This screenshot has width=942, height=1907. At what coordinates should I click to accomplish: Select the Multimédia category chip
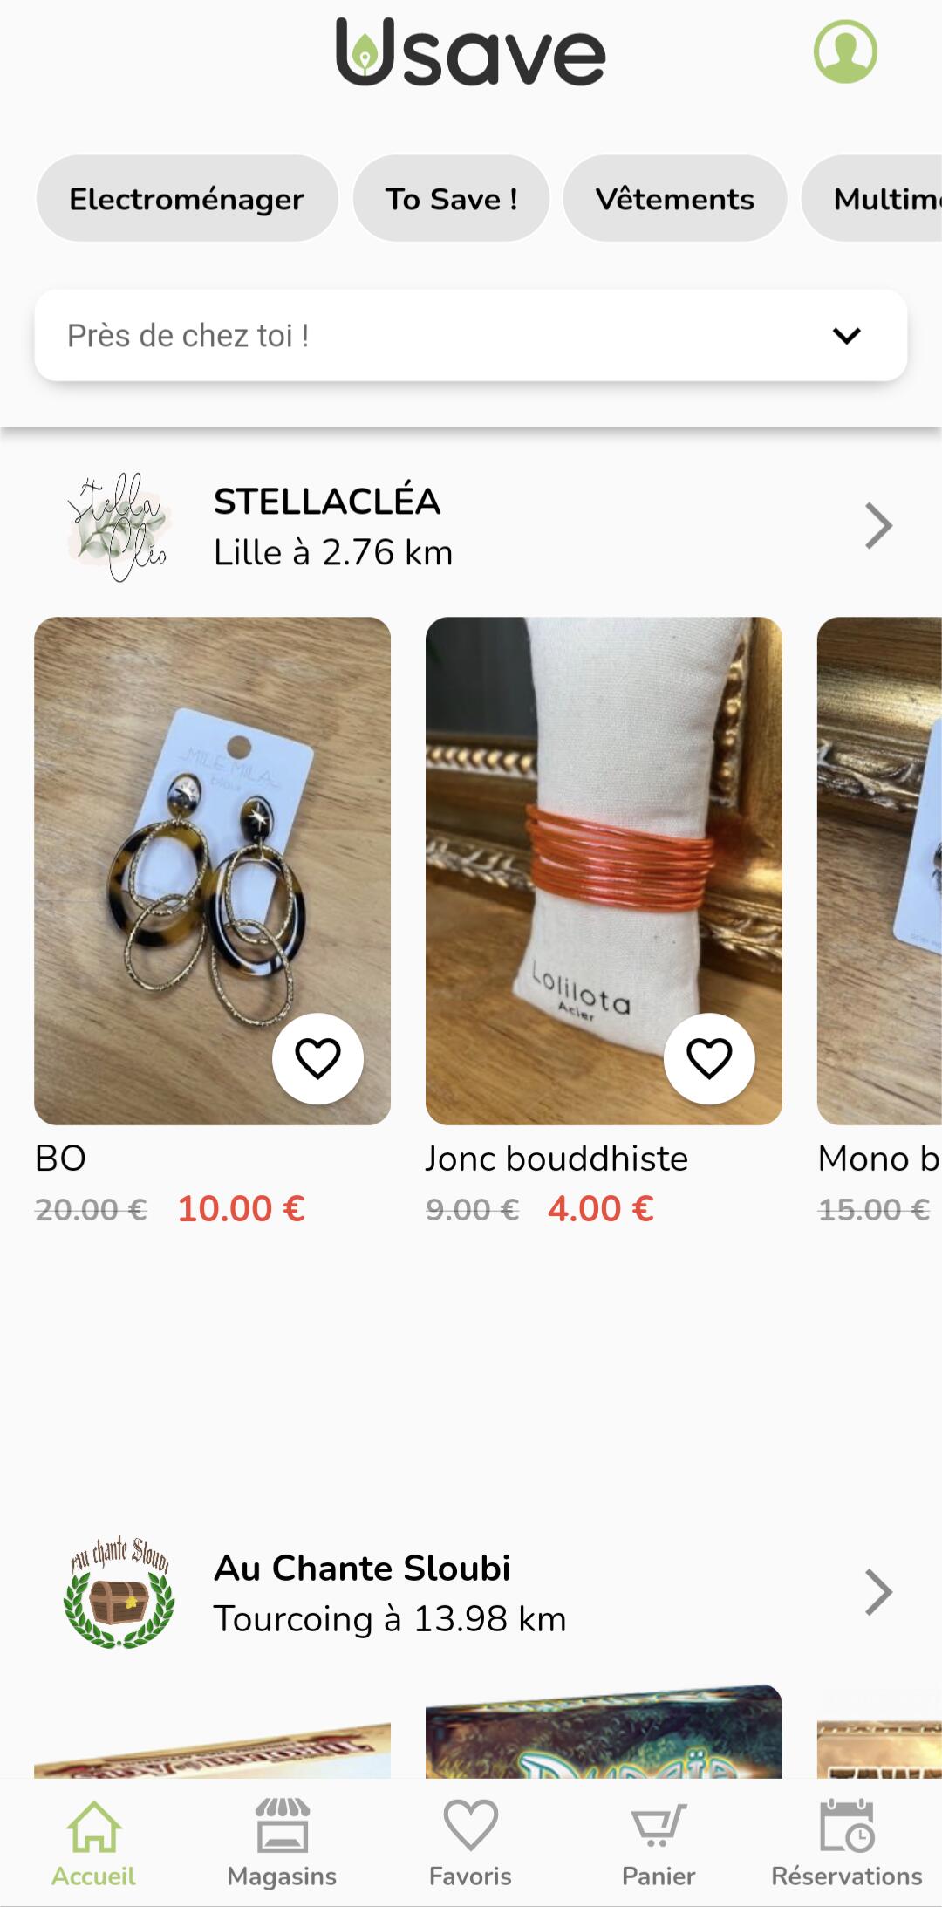pyautogui.click(x=872, y=199)
